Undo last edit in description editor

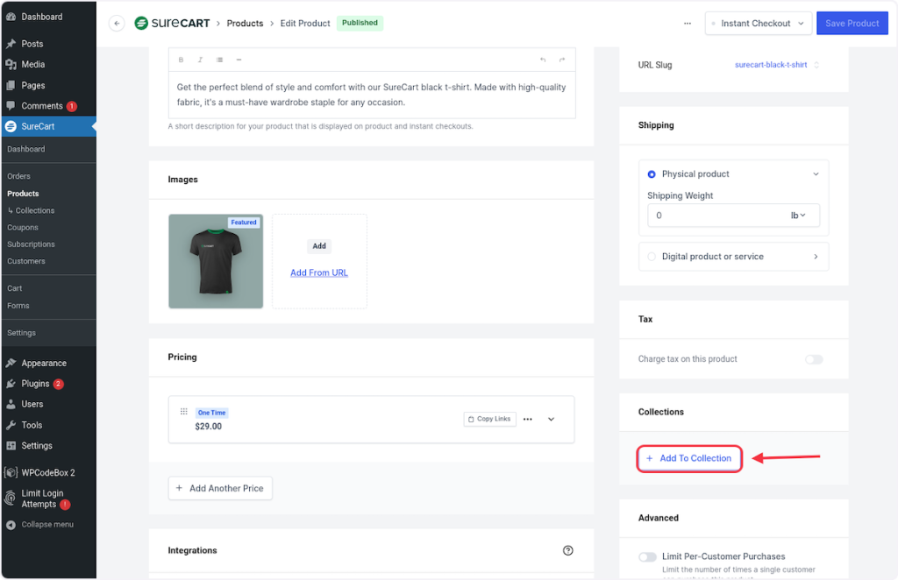(543, 60)
